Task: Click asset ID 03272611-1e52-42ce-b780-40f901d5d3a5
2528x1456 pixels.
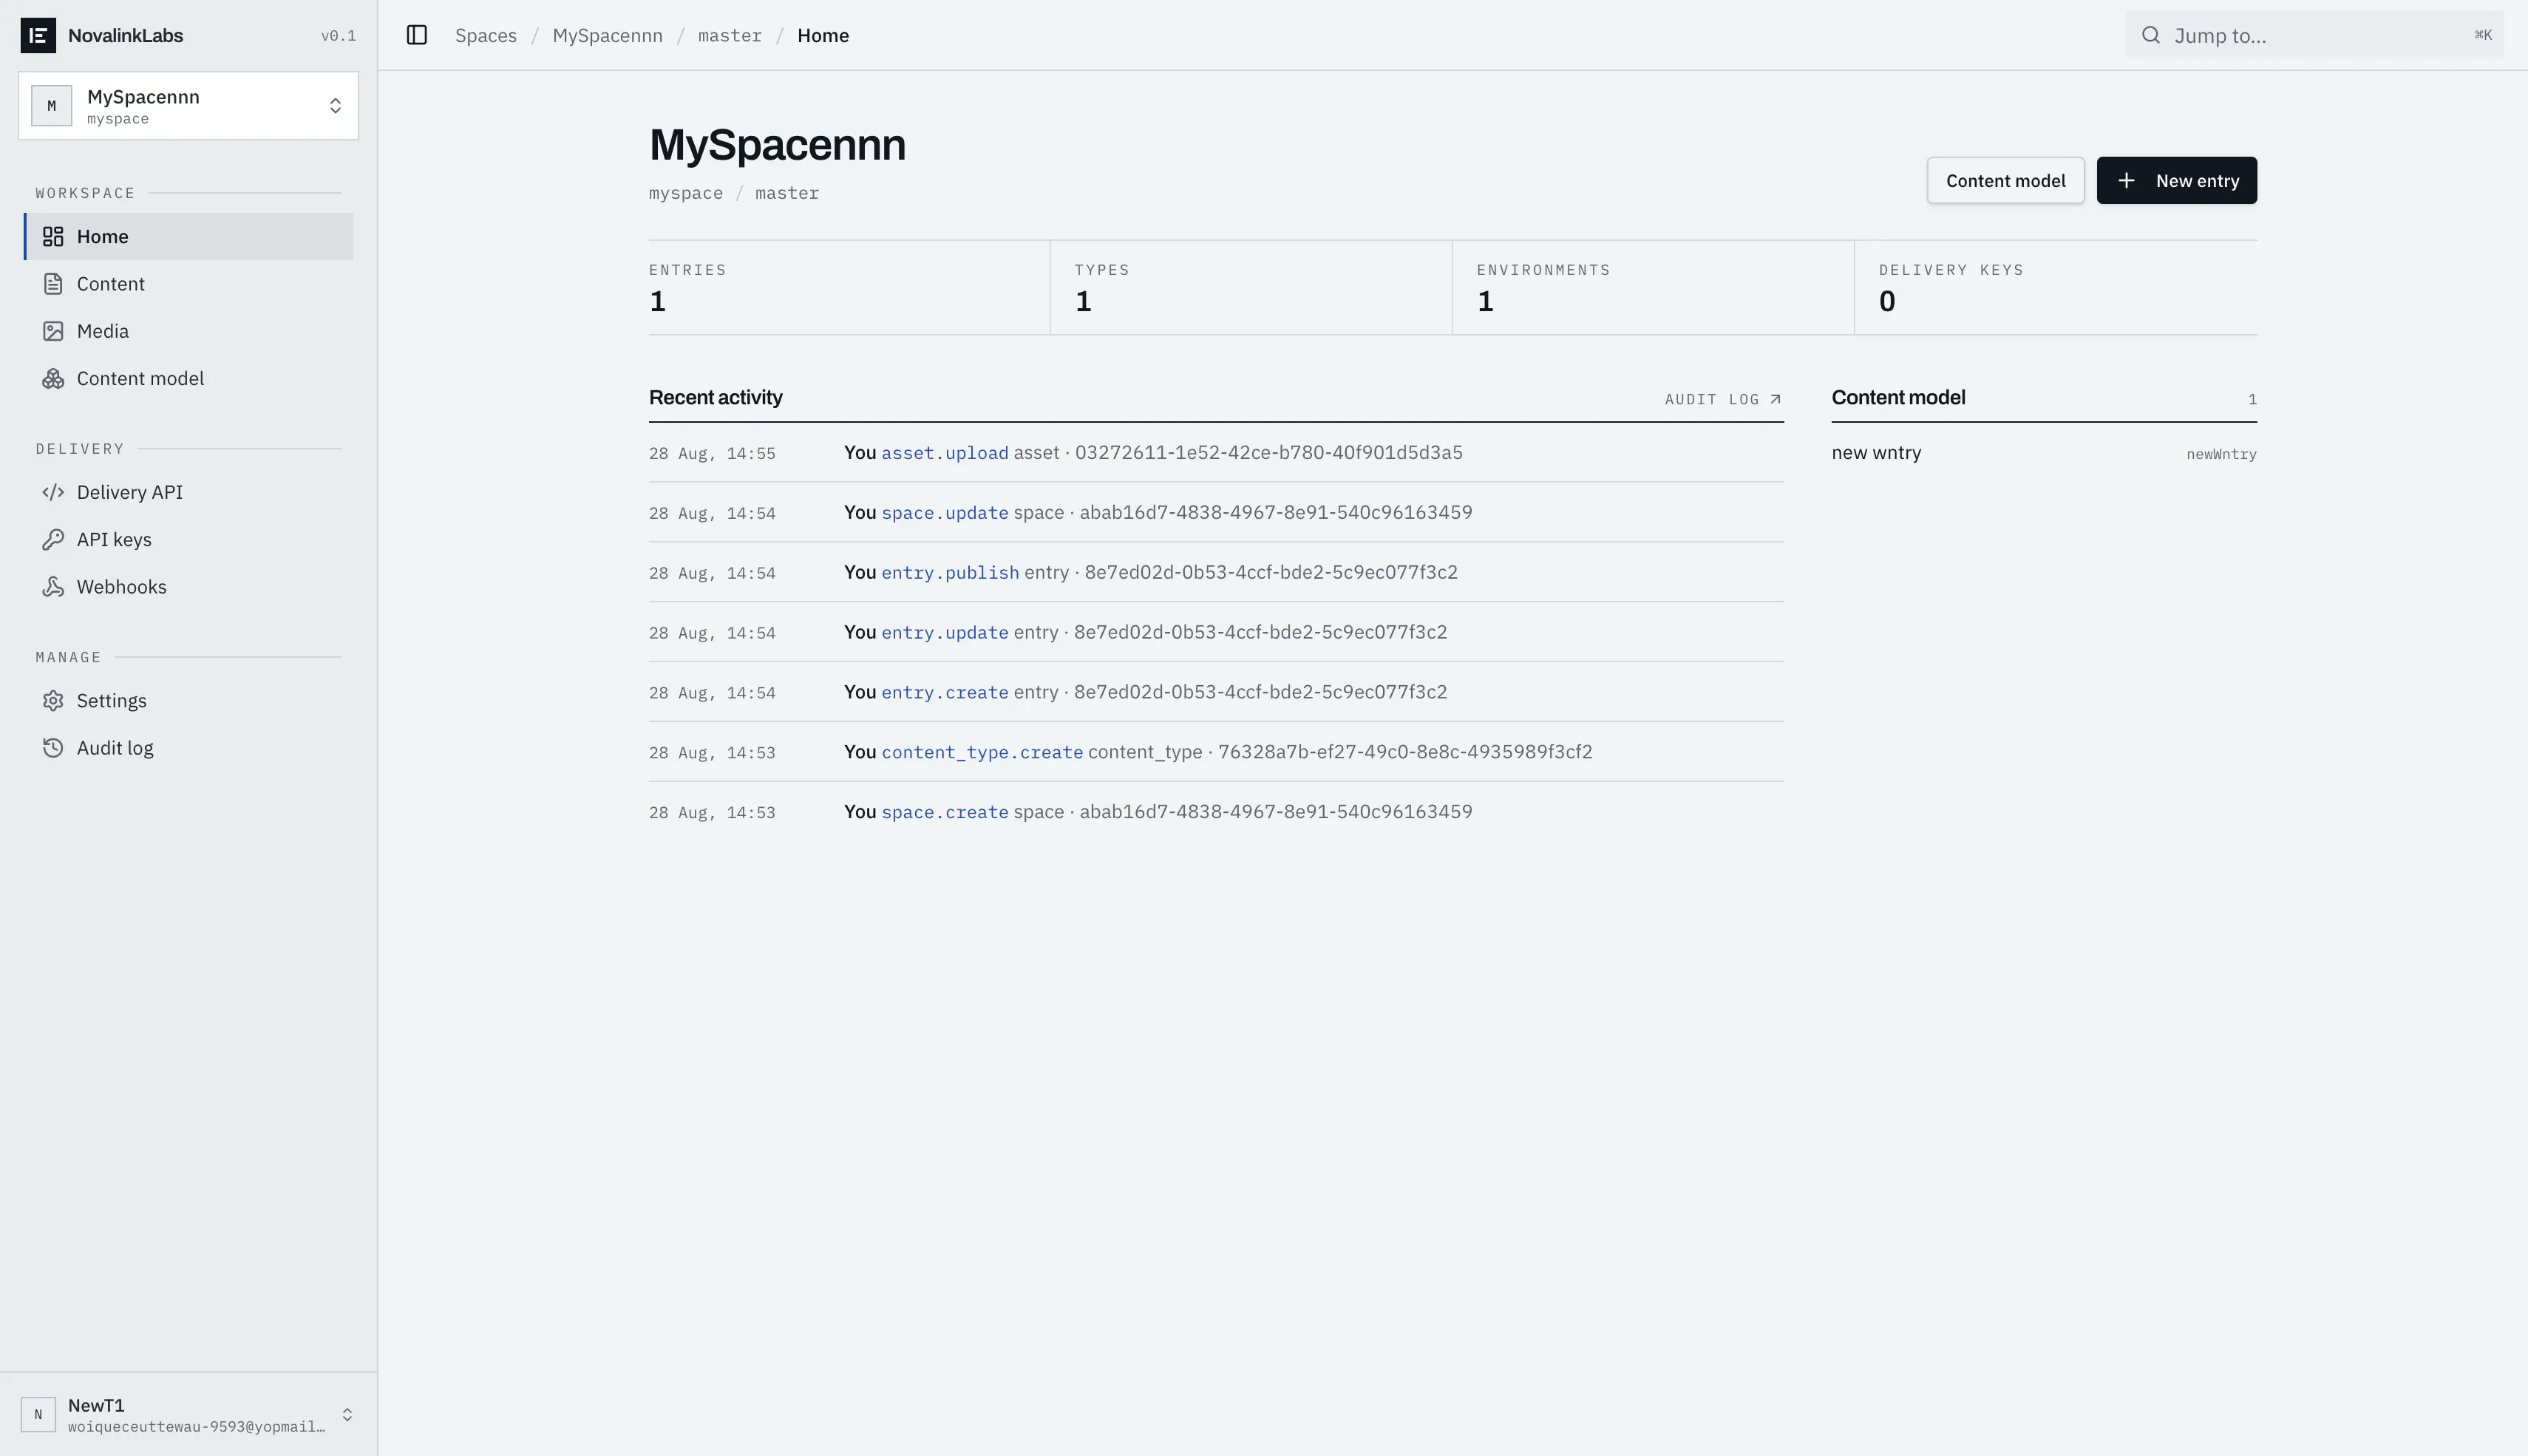Action: point(1268,453)
